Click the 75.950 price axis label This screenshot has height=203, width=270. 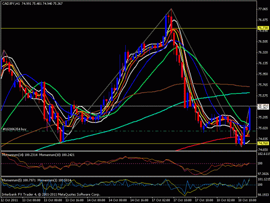pos(263,74)
